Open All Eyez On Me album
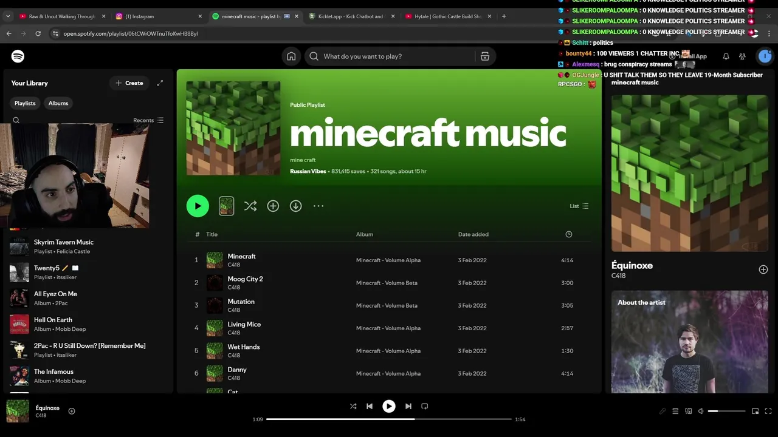The height and width of the screenshot is (437, 778). [88, 299]
